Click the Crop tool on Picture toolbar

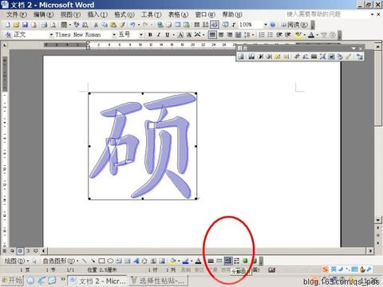(297, 57)
